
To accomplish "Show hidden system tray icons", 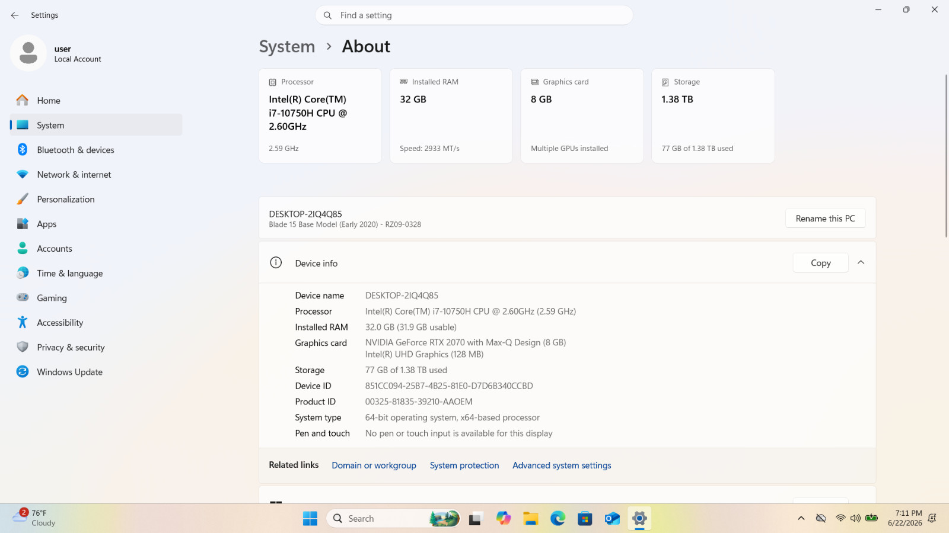I will pos(801,518).
